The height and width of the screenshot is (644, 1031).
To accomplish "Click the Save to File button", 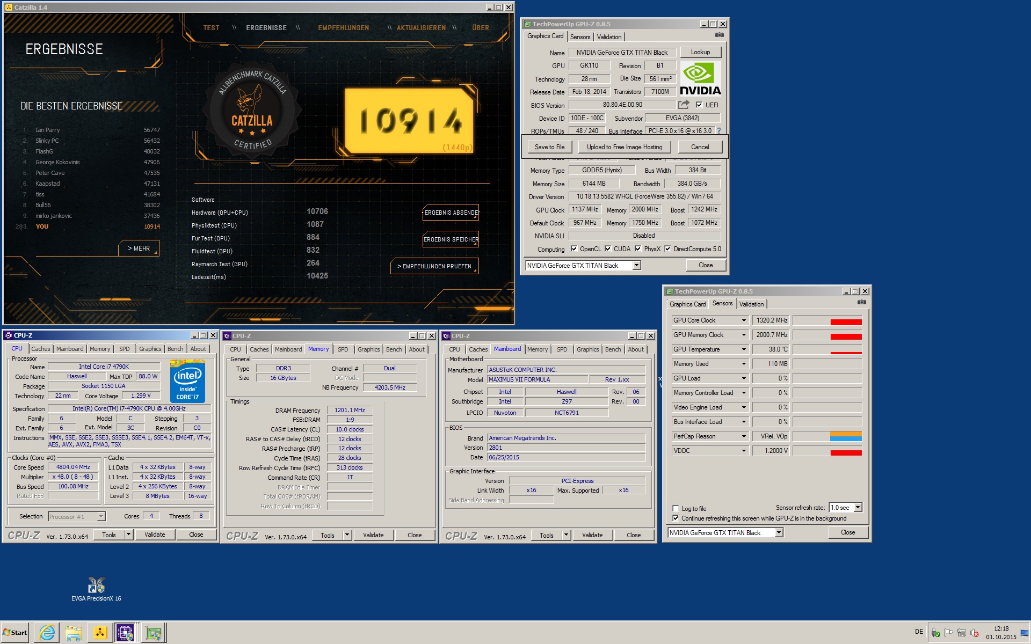I will coord(549,147).
